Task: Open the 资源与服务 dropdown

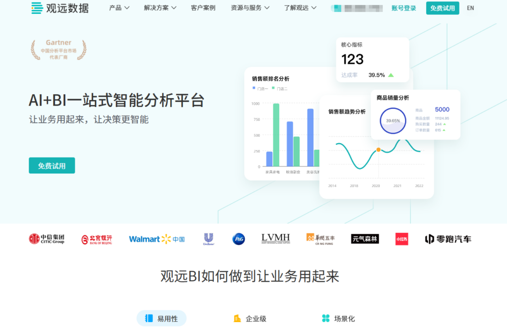Action: point(250,8)
